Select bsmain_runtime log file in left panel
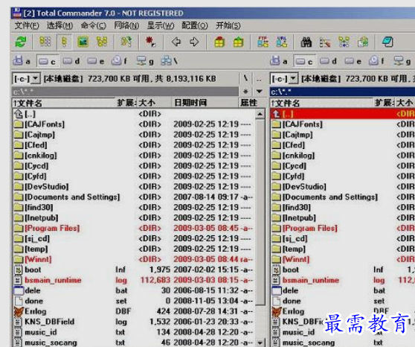 point(134,280)
